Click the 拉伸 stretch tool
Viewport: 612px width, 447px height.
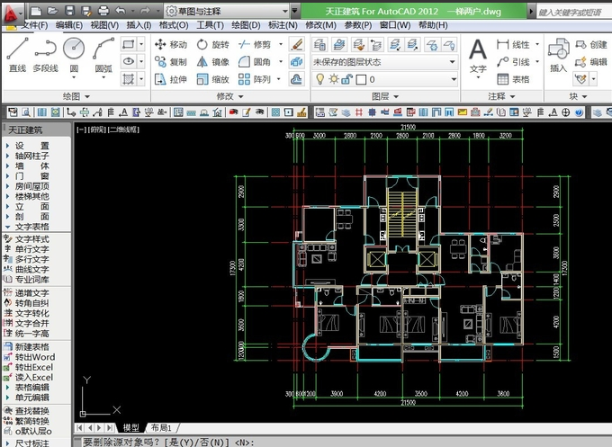(x=171, y=79)
